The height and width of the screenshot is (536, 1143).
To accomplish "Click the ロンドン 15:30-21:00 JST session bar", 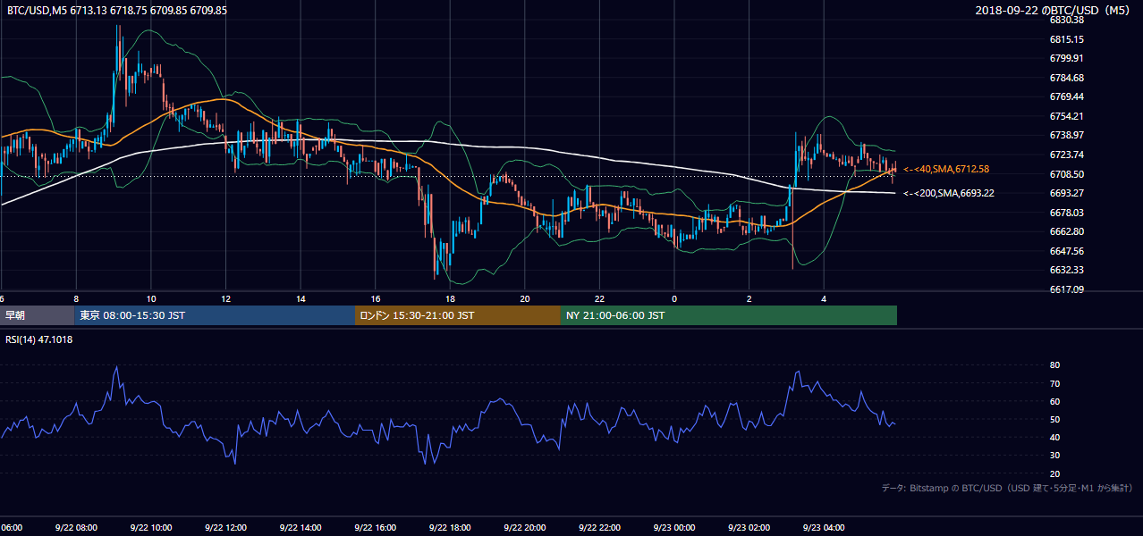I will point(458,315).
